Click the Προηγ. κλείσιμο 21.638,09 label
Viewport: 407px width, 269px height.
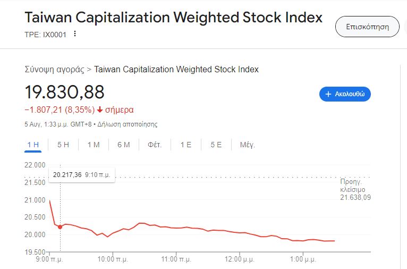tap(355, 189)
